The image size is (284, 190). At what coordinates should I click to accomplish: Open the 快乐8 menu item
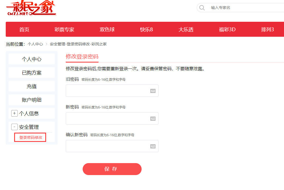point(147,29)
